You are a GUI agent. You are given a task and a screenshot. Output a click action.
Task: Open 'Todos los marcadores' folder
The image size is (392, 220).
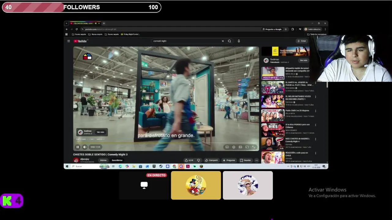click(x=317, y=34)
